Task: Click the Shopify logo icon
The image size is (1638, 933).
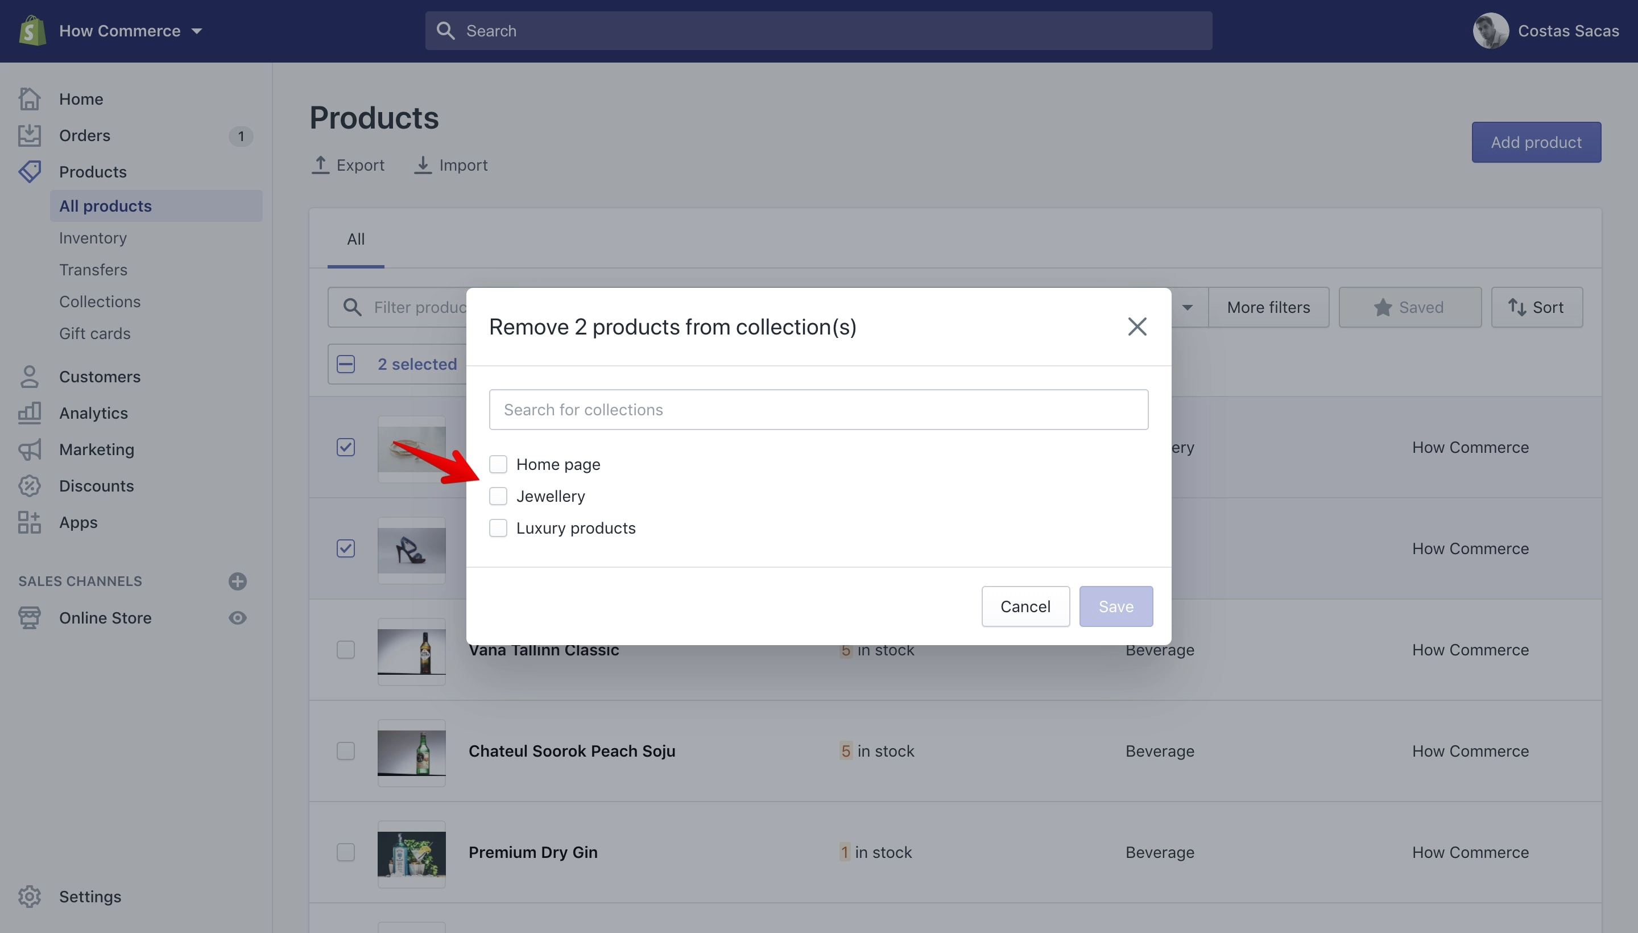Action: coord(32,31)
